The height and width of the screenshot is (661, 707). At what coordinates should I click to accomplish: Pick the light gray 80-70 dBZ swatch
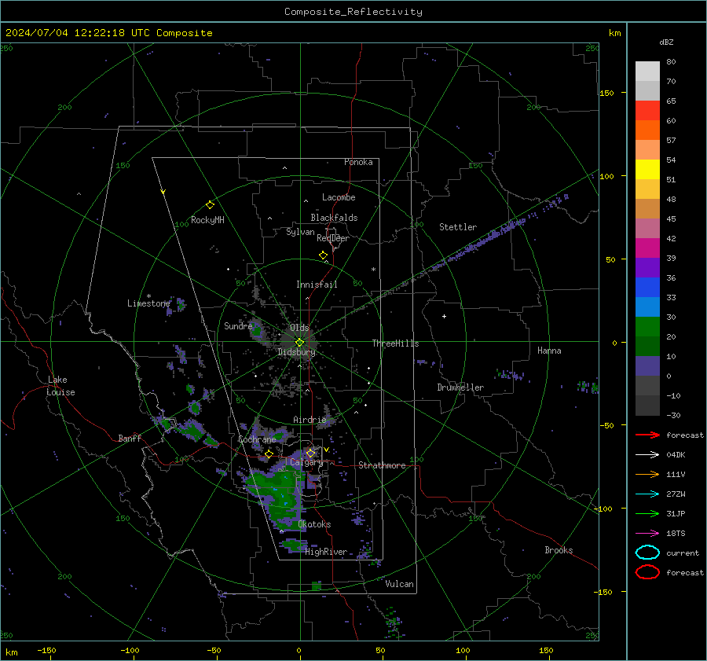click(x=647, y=72)
